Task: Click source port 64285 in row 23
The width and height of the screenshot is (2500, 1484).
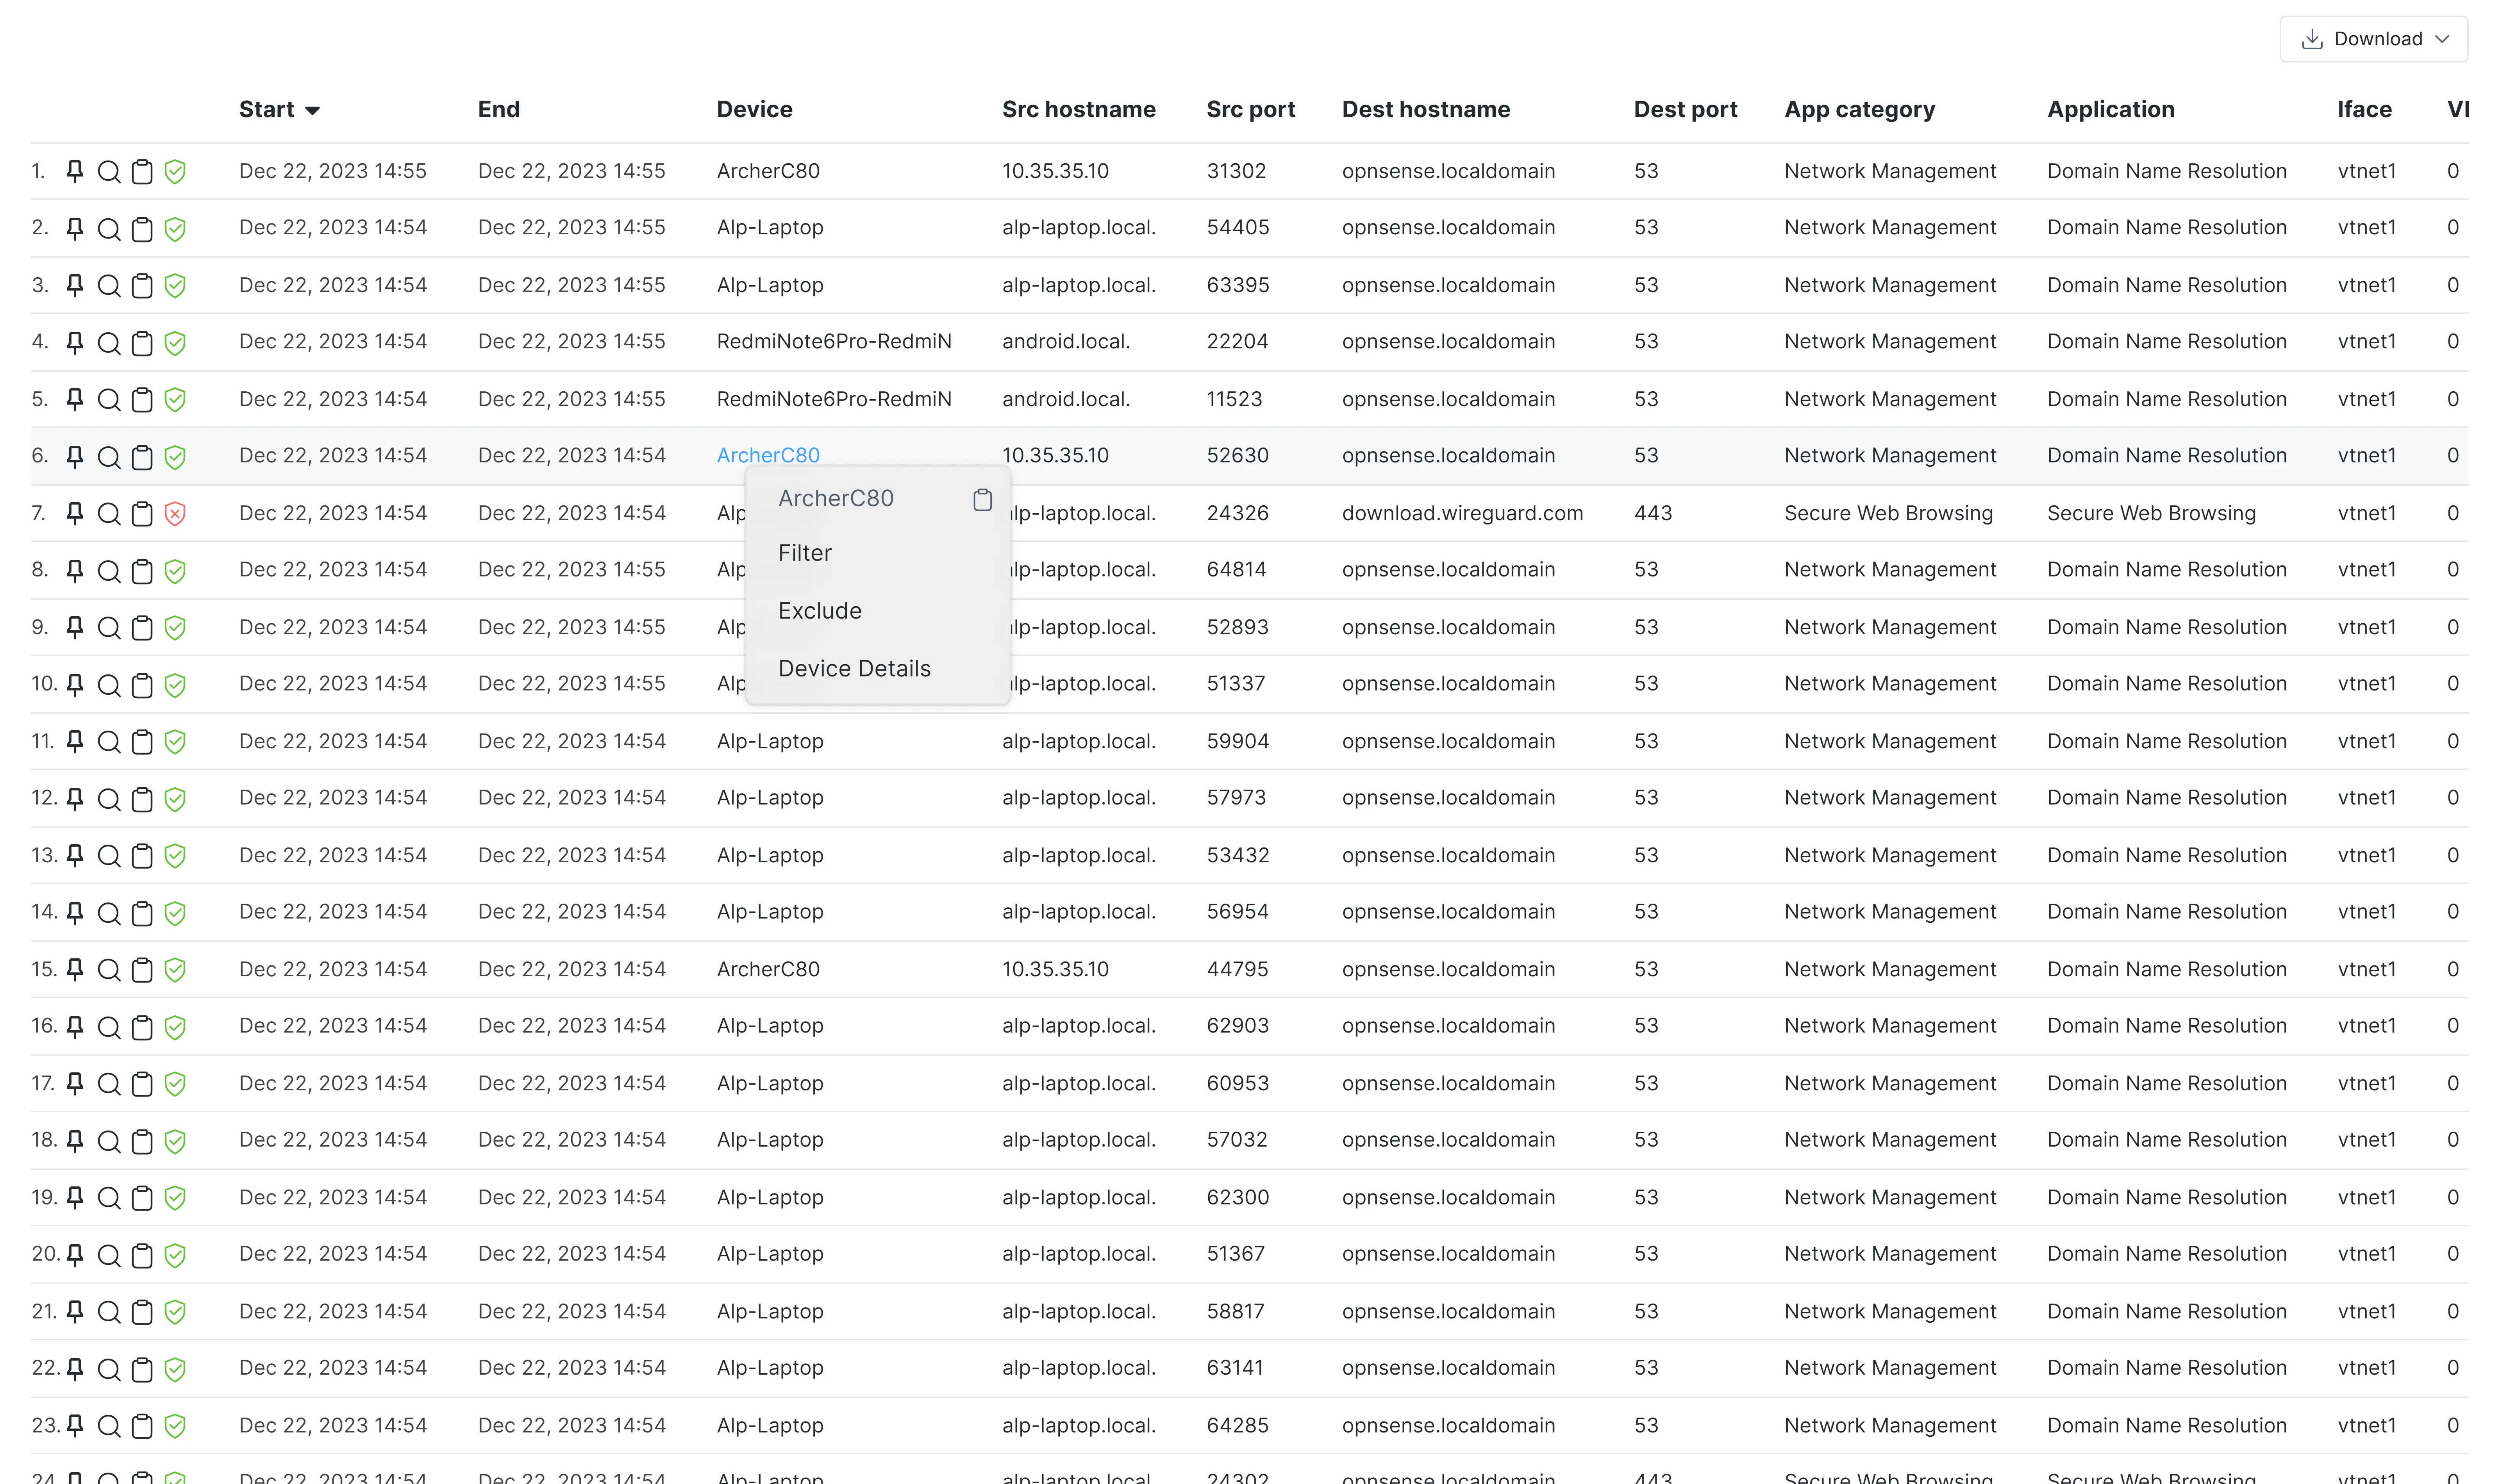Action: tap(1237, 1425)
